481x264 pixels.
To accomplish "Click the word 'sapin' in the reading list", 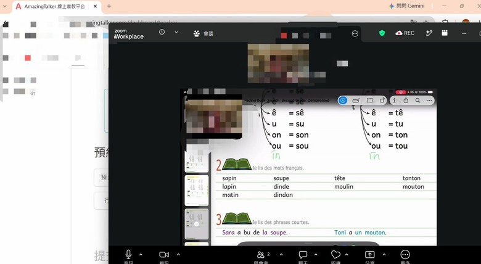I will (229, 178).
